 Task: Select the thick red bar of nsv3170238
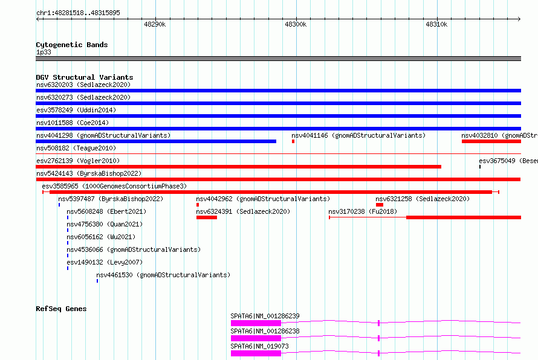464,217
